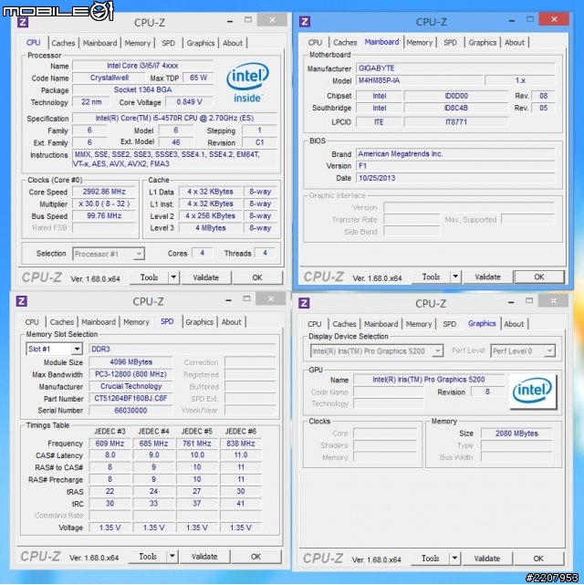Switch to Mainboard tab in the SPD window
The image size is (584, 585).
(99, 322)
